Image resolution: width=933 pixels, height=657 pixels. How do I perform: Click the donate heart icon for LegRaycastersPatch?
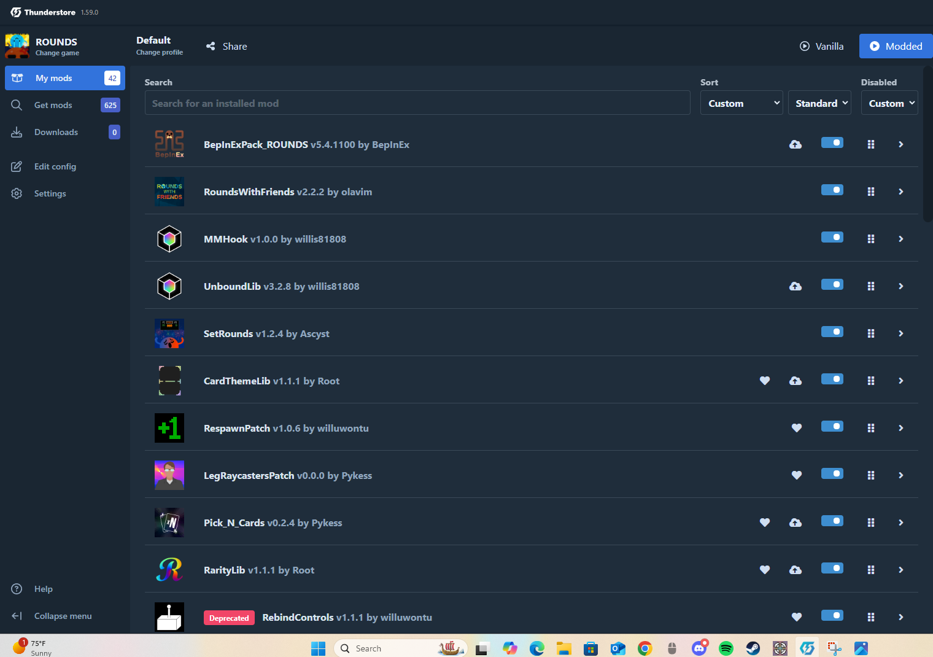797,475
